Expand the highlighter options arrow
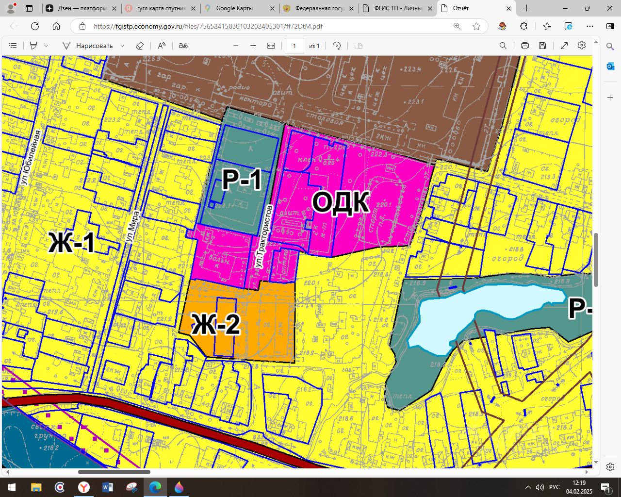 pos(46,46)
